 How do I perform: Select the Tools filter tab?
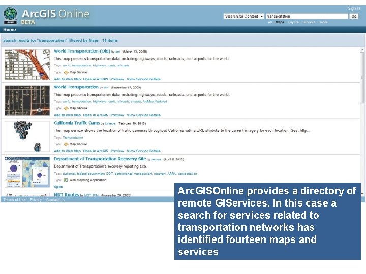323,22
